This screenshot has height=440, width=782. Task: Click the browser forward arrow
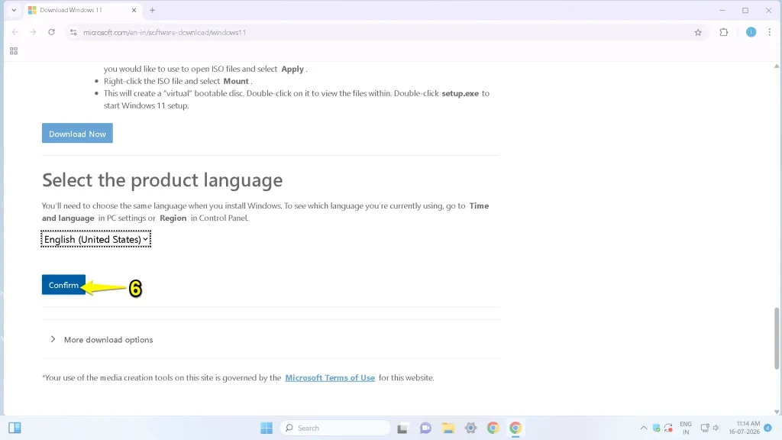(33, 32)
